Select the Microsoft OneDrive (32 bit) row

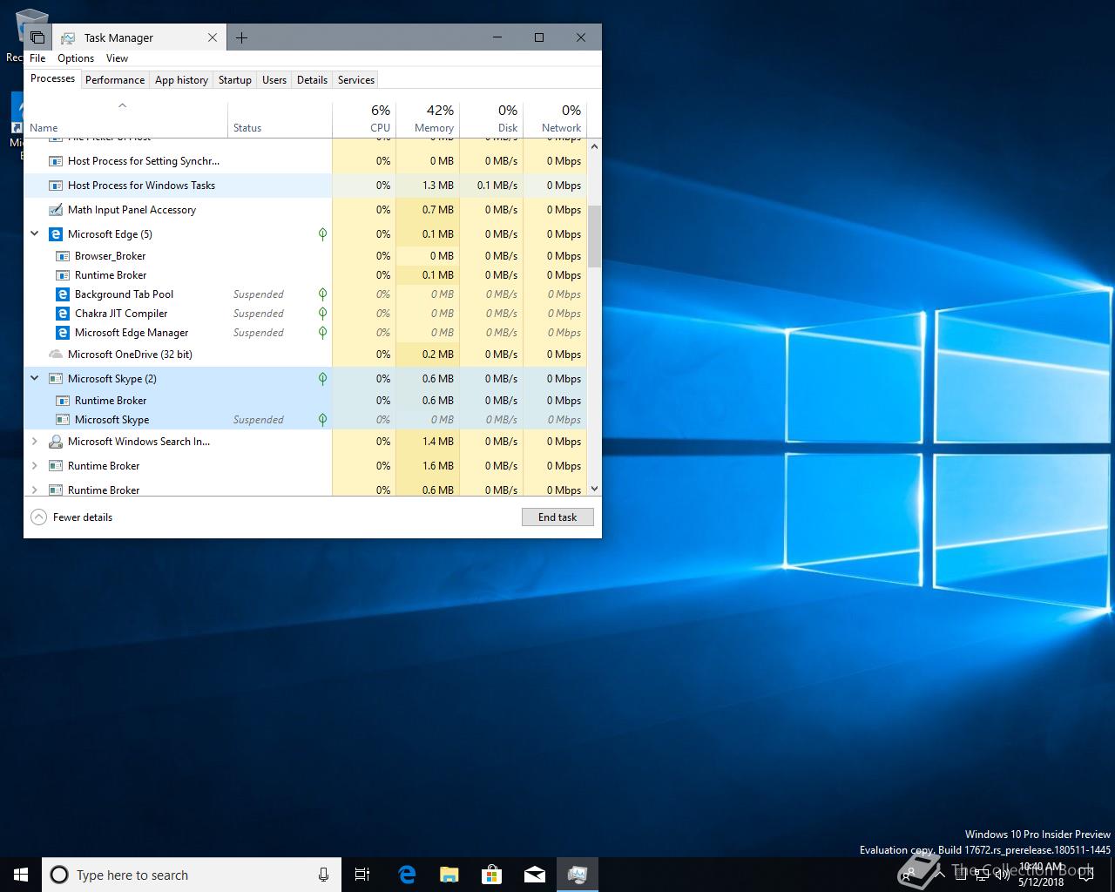coord(305,355)
